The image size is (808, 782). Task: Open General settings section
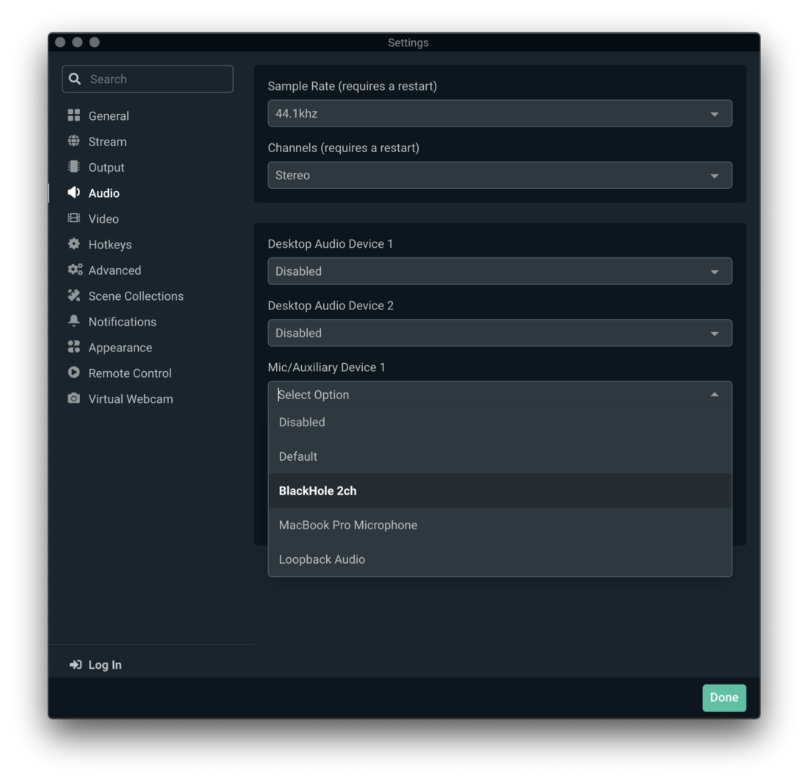[x=109, y=116]
